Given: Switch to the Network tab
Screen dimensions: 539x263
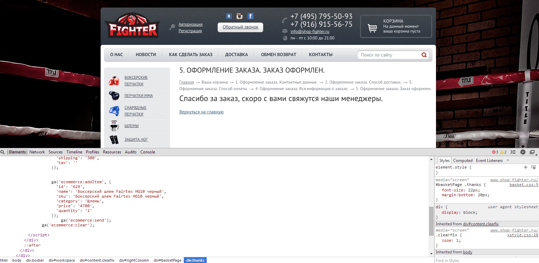Looking at the screenshot, I should coord(37,152).
